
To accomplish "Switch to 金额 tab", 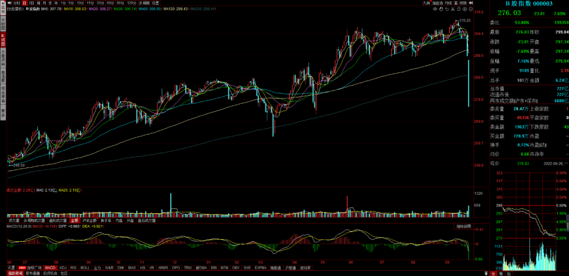I will coord(74,220).
